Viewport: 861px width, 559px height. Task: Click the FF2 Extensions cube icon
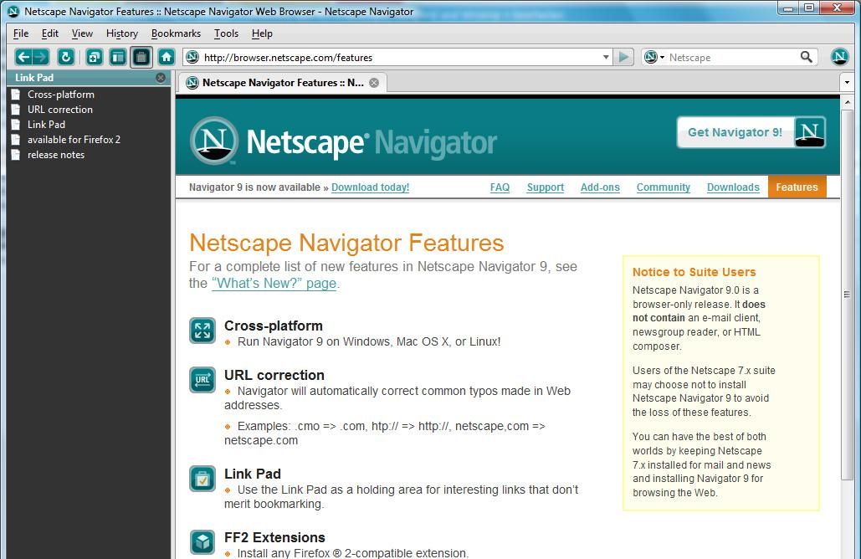point(202,542)
